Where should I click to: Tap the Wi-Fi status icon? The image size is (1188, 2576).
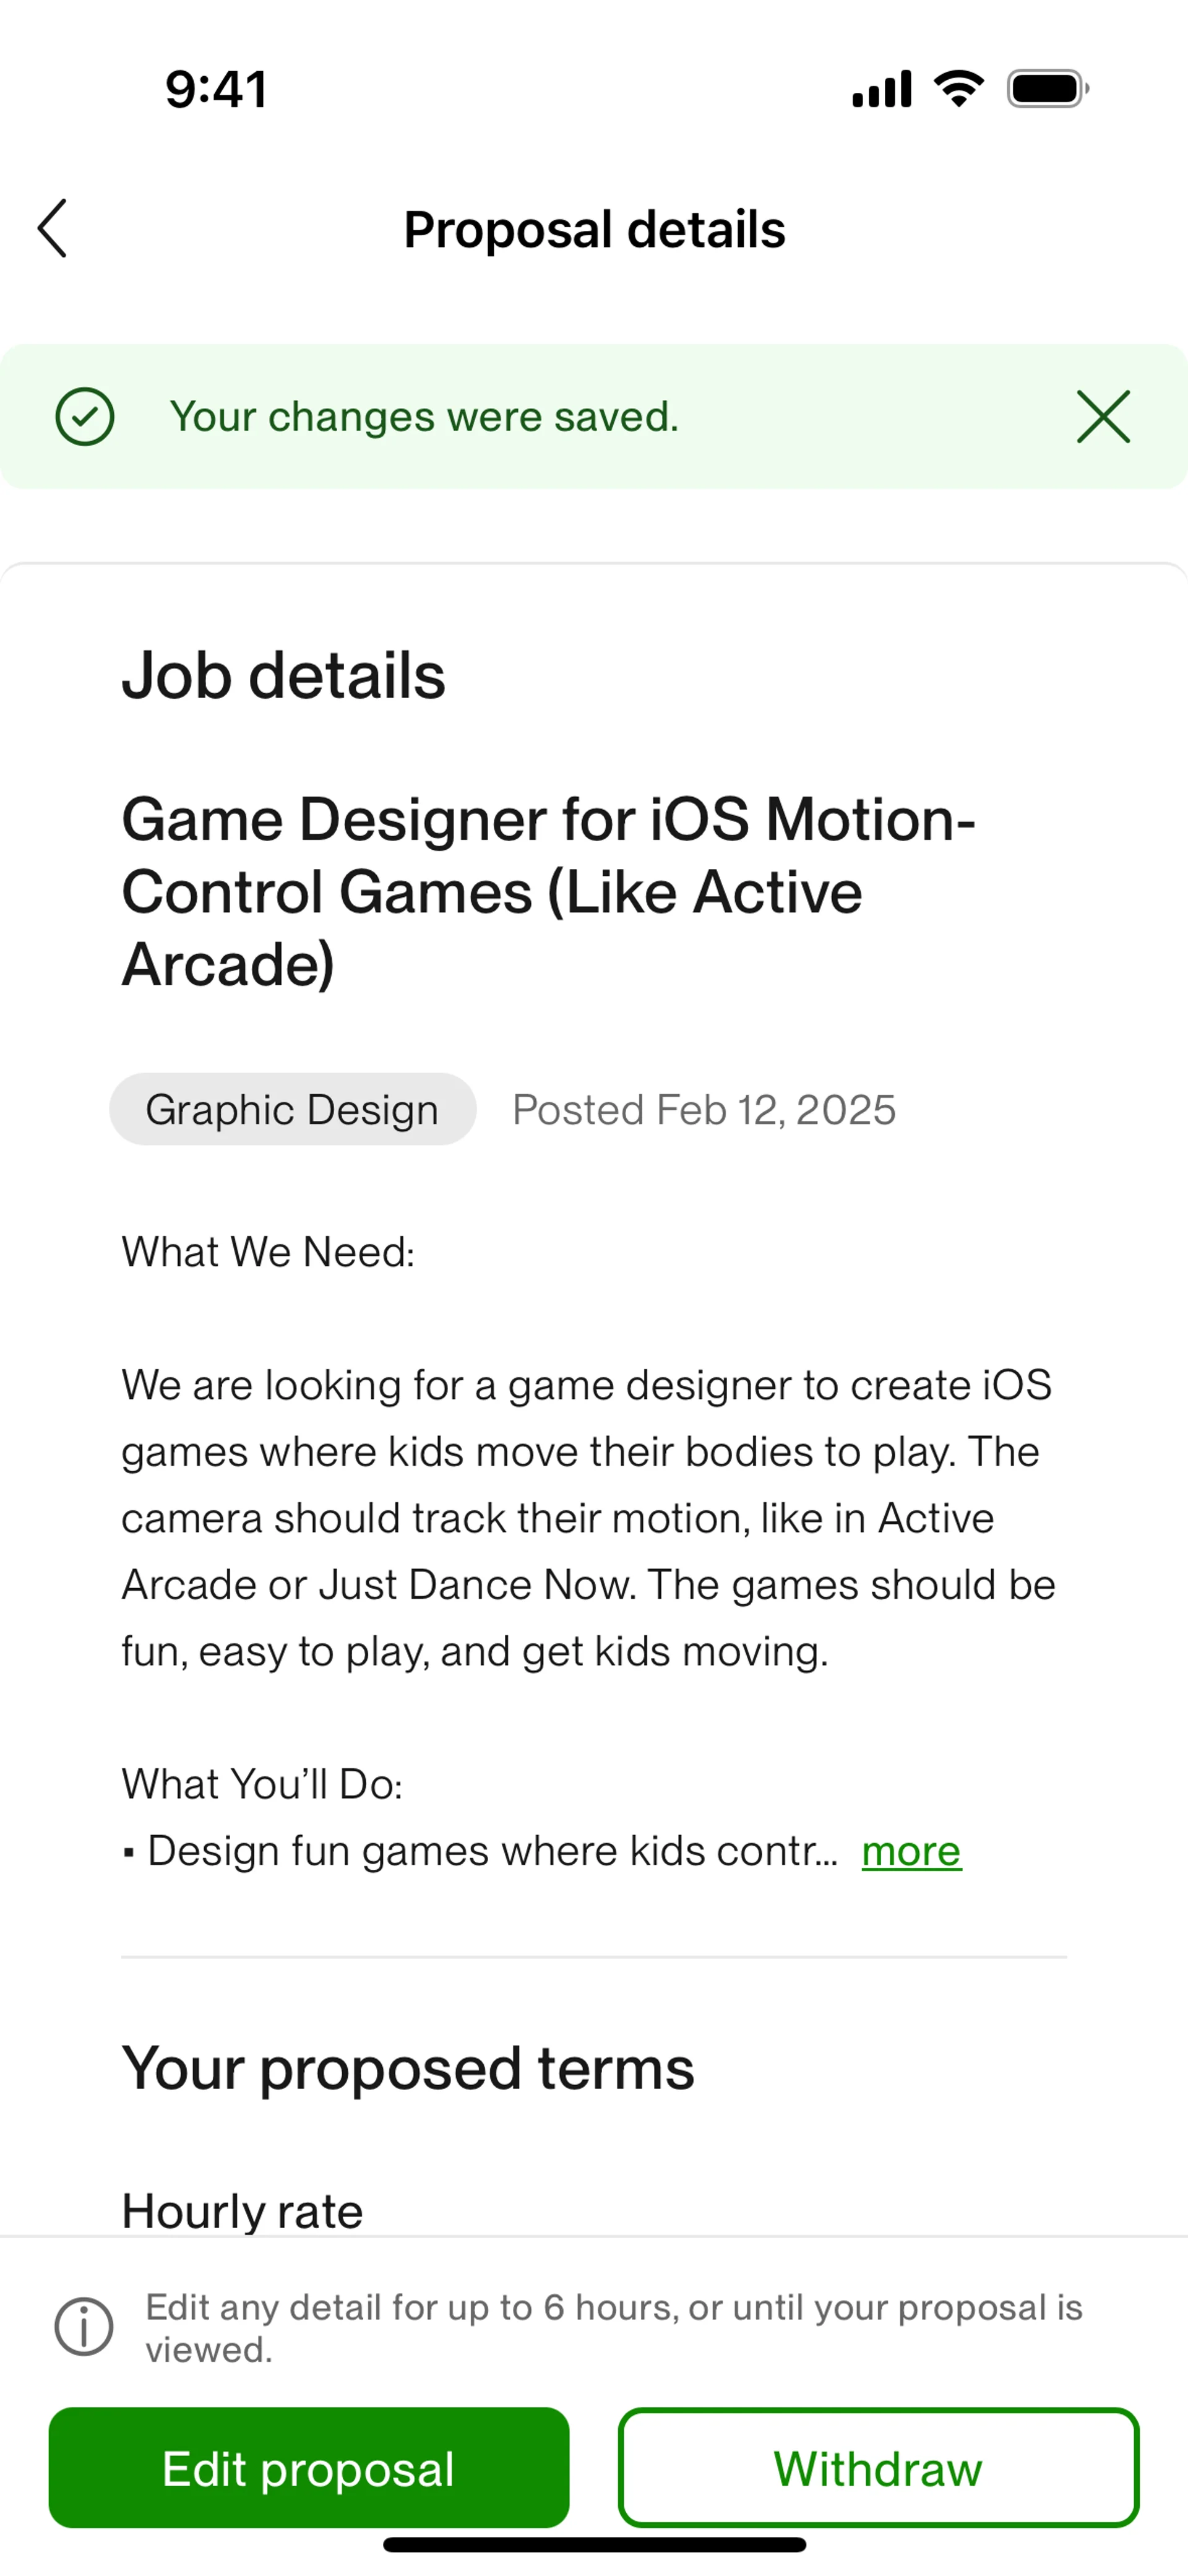coord(958,89)
